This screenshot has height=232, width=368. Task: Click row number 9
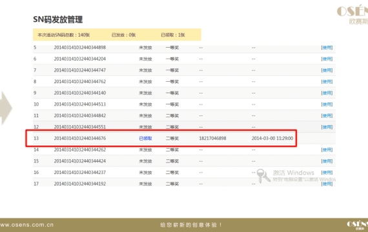coord(35,93)
